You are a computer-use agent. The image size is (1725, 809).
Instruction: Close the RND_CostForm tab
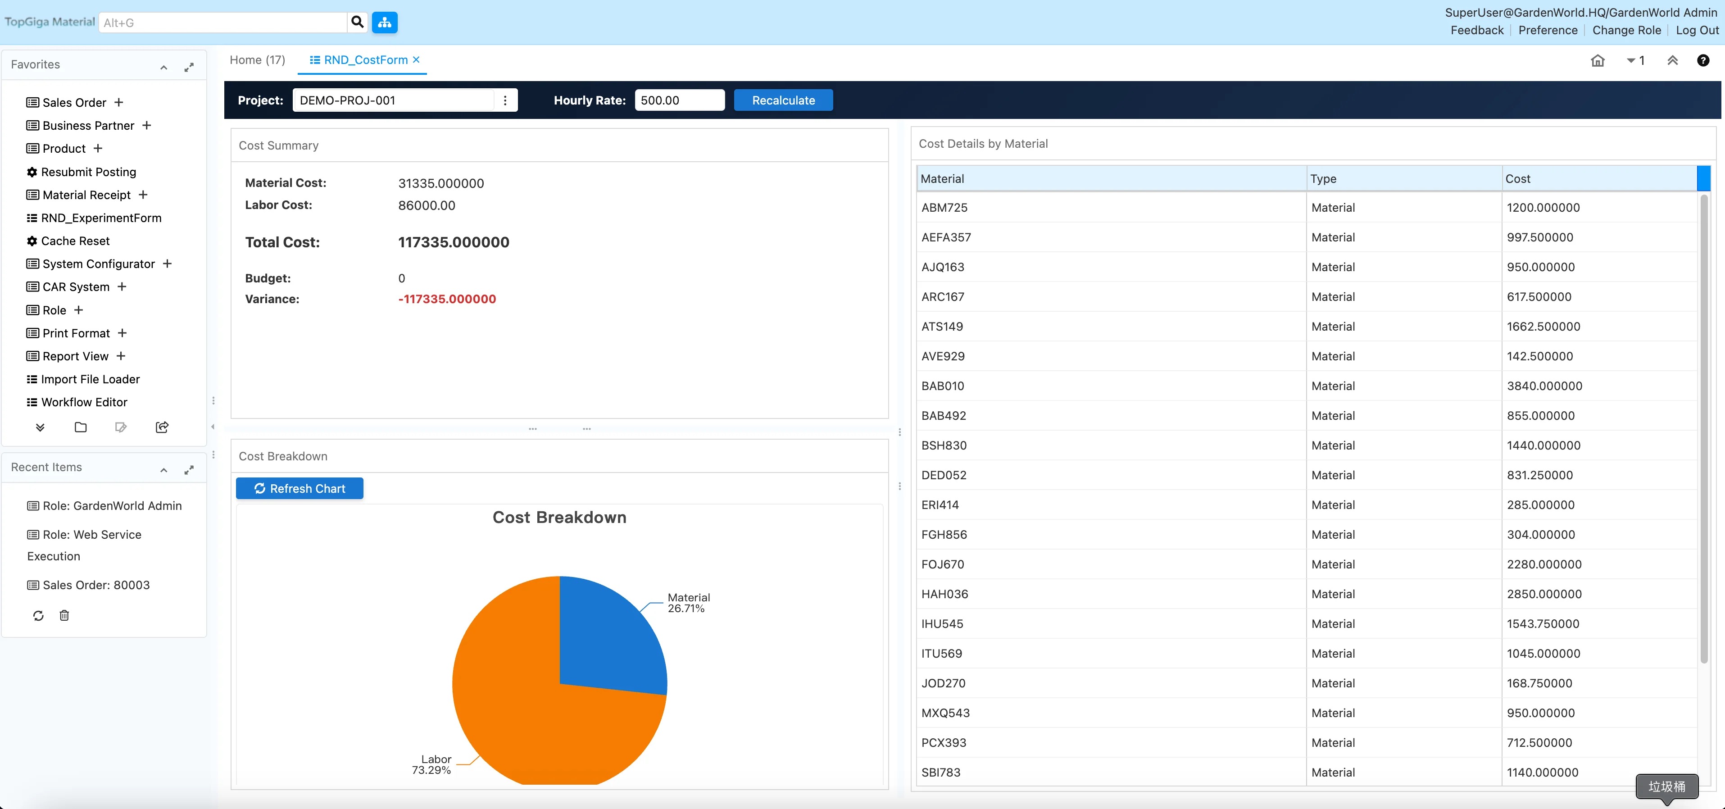[x=417, y=59]
